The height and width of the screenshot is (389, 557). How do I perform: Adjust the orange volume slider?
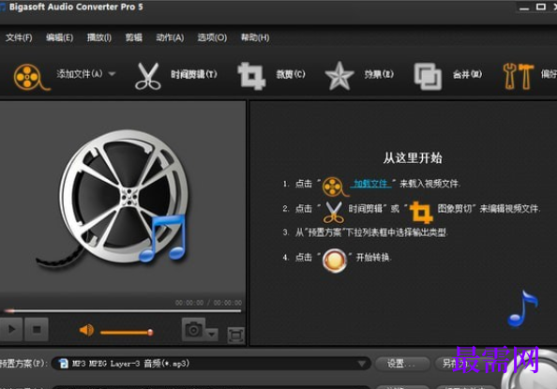click(x=127, y=333)
